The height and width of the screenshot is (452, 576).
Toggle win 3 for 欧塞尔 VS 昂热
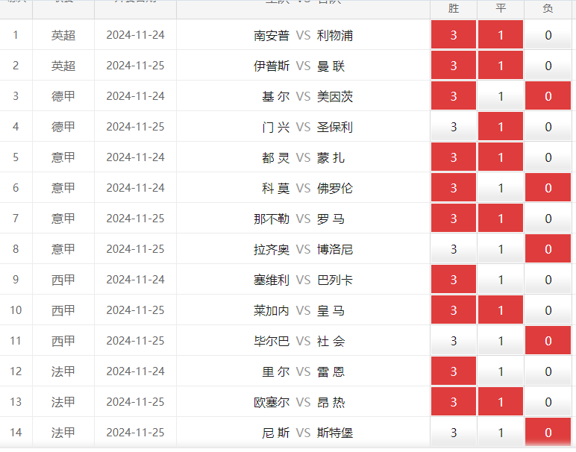(x=454, y=401)
